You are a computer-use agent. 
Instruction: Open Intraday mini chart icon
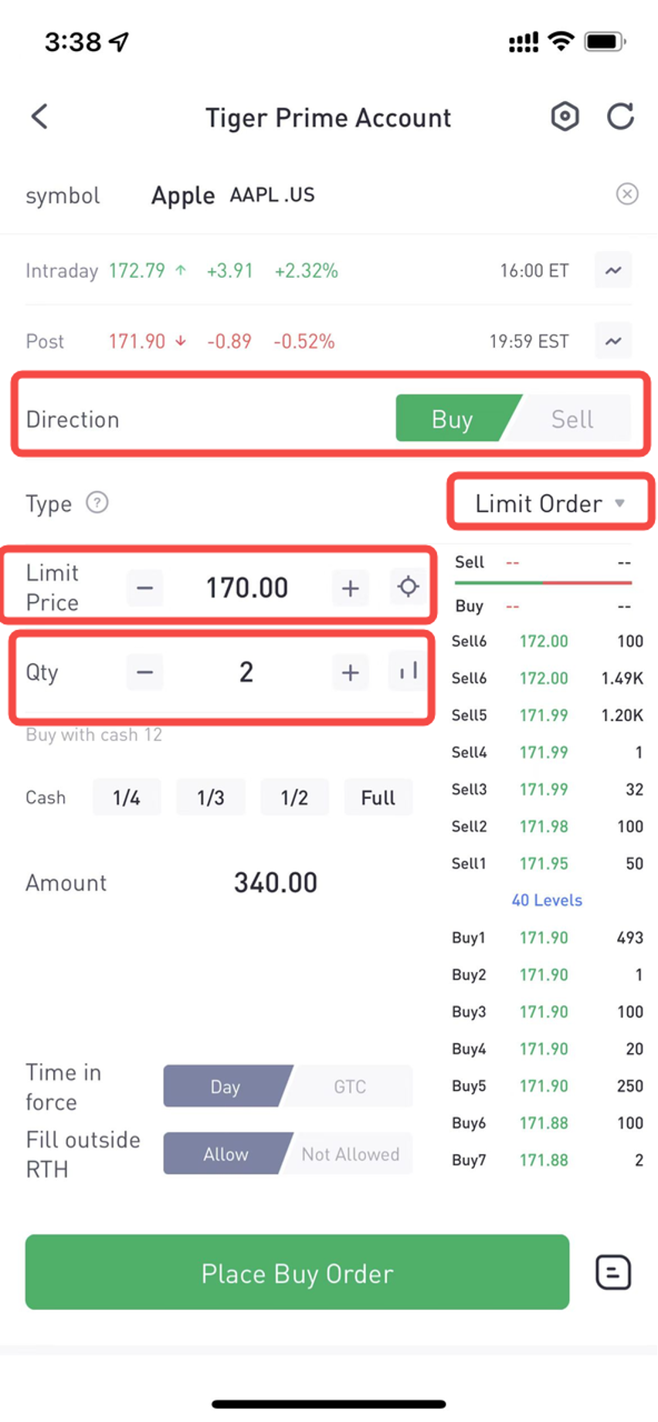pos(613,270)
